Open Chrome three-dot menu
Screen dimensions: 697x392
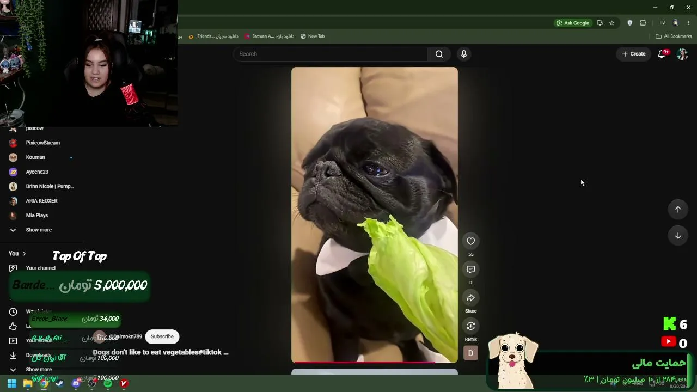tap(688, 23)
